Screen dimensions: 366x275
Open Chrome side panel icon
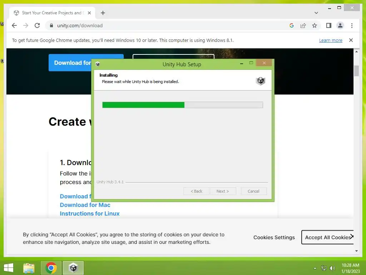(x=329, y=25)
